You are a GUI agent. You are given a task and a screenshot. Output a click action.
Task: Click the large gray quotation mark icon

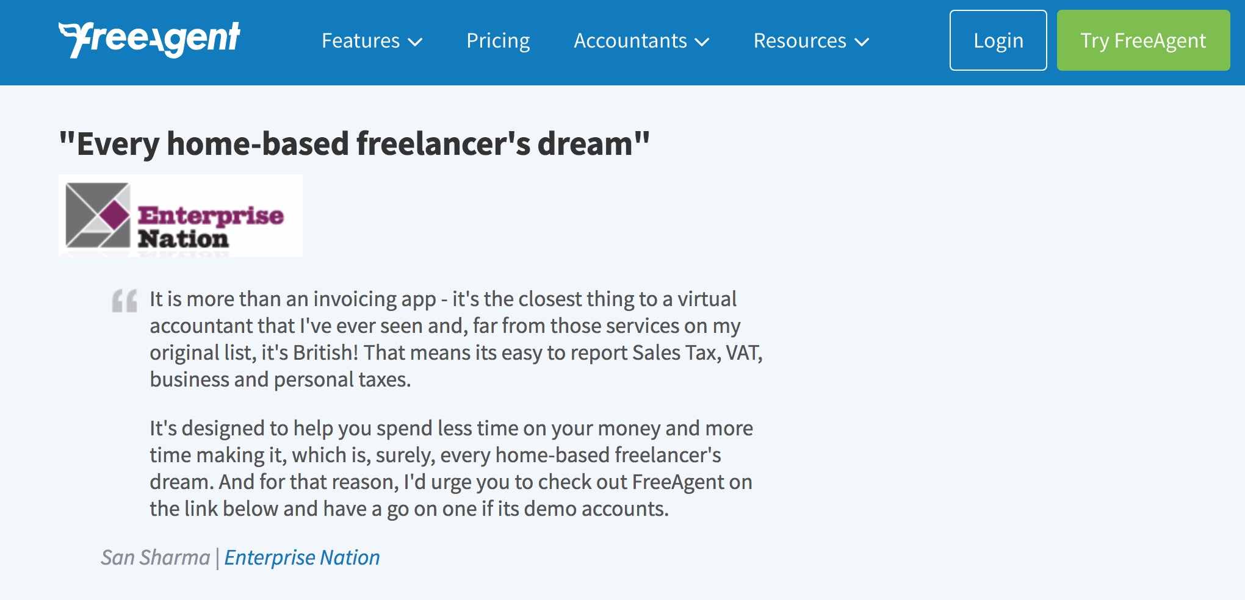[125, 301]
